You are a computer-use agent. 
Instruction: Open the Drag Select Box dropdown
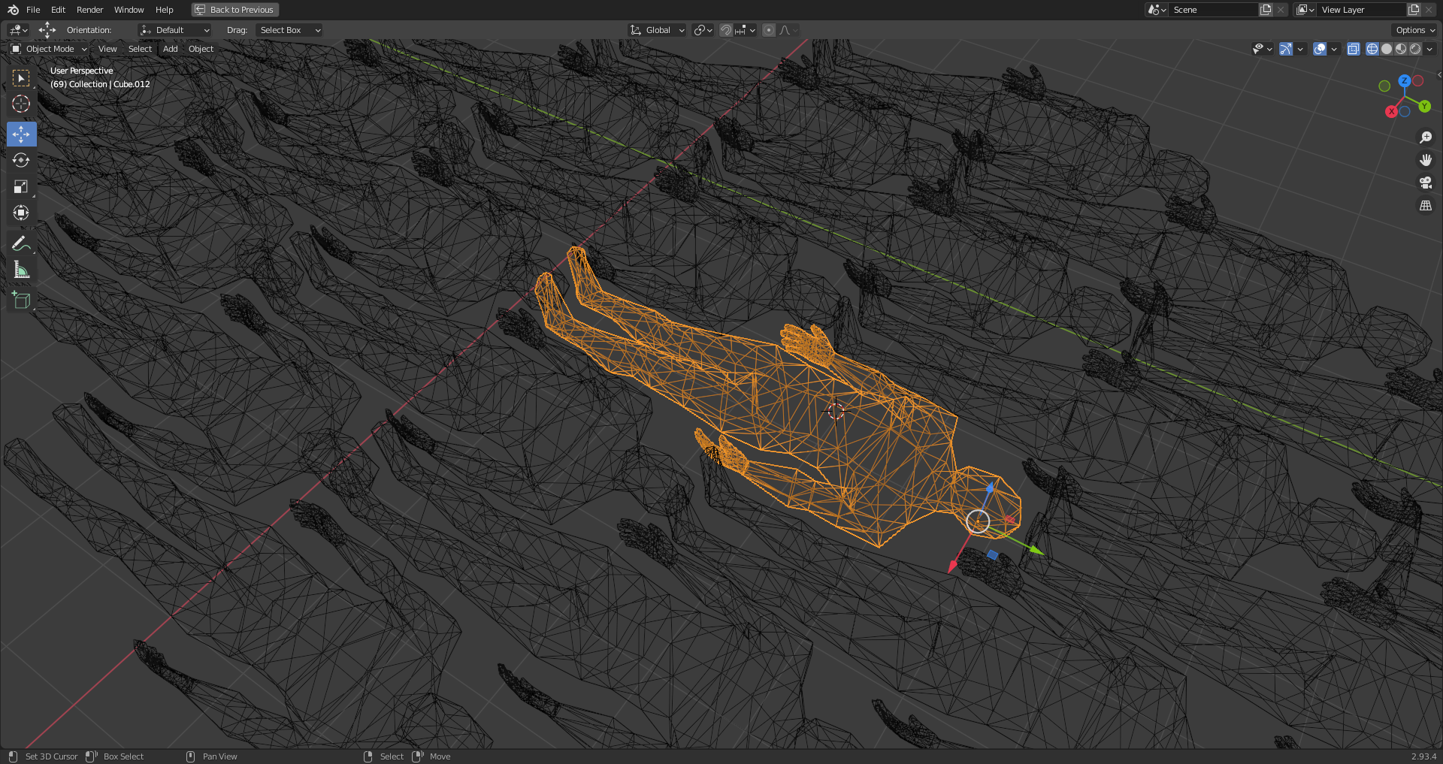(289, 30)
